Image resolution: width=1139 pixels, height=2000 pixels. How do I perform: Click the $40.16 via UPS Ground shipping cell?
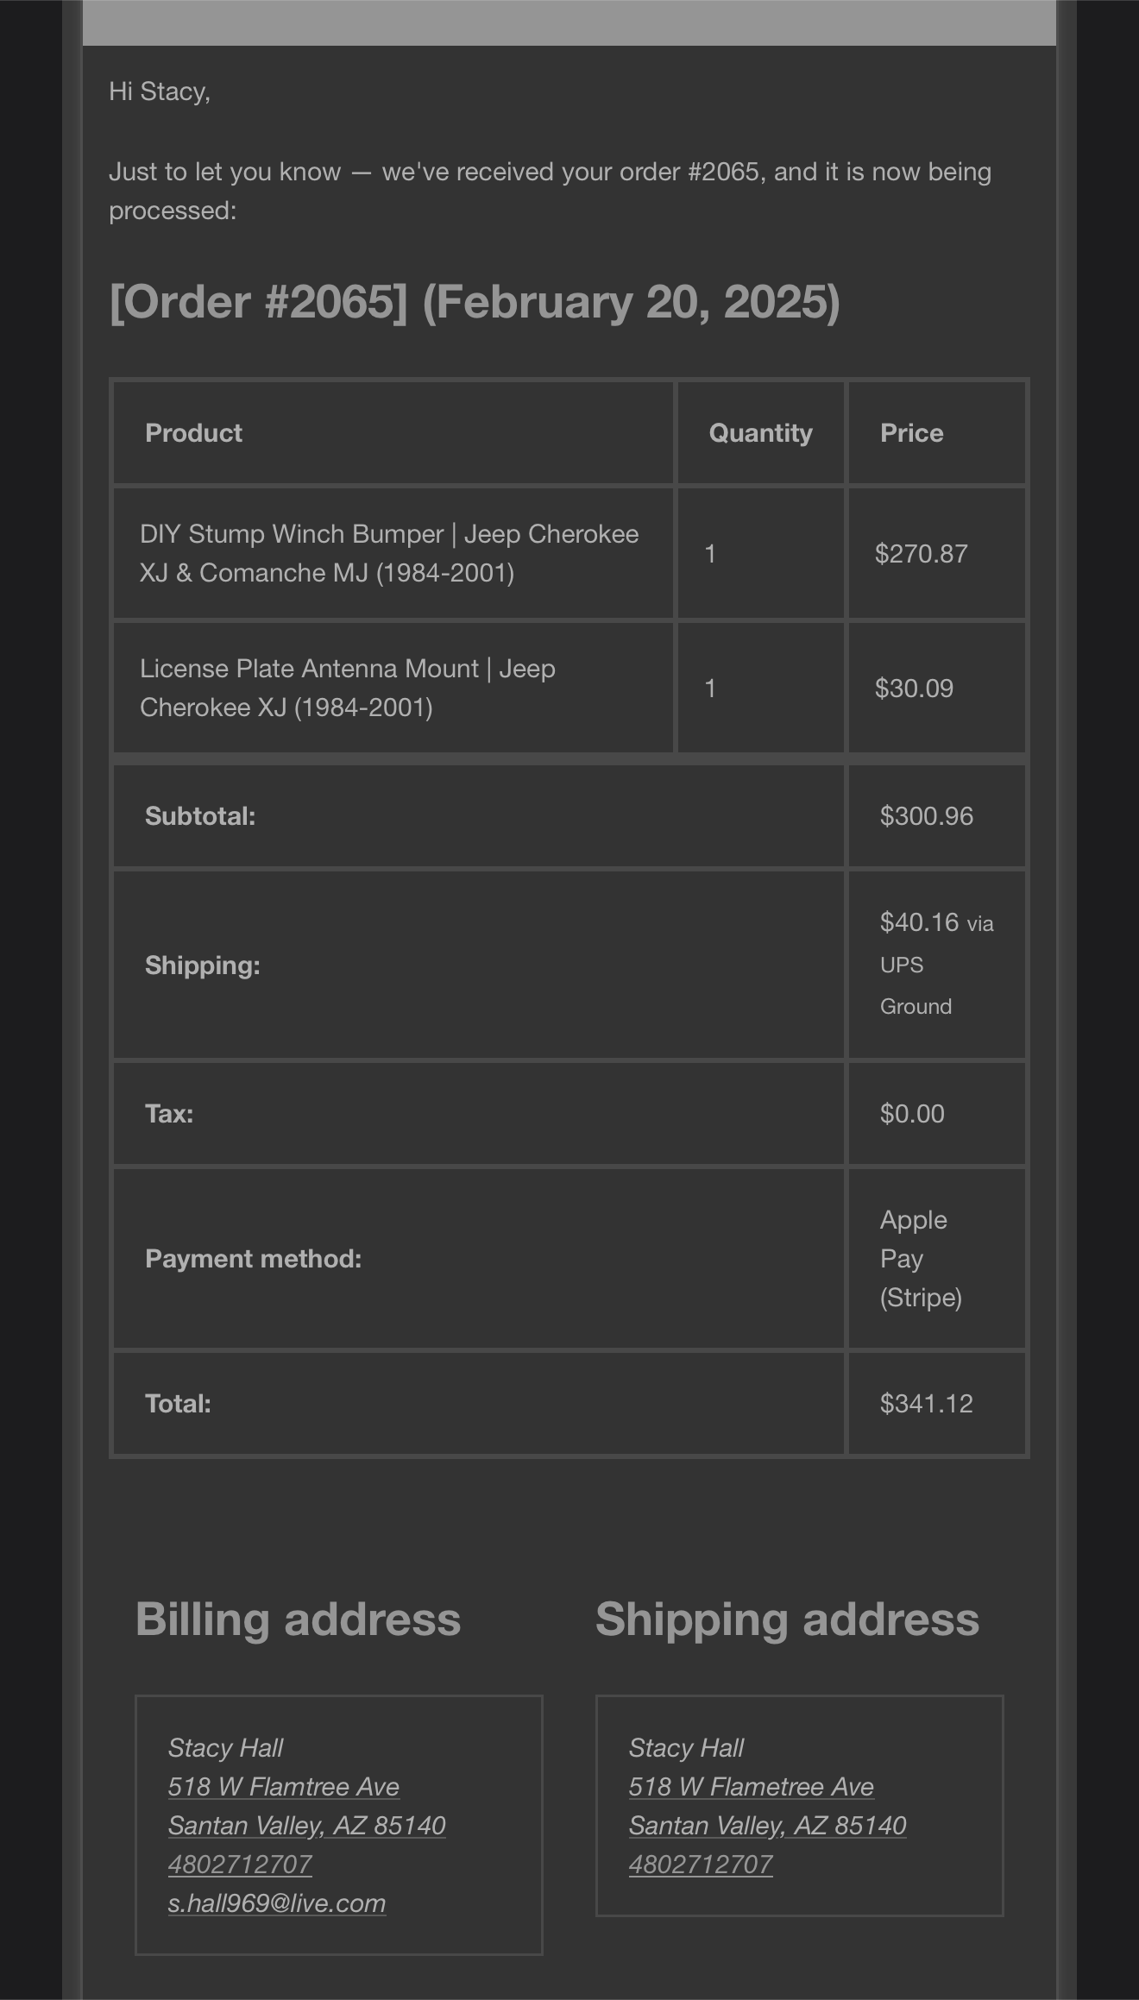935,964
